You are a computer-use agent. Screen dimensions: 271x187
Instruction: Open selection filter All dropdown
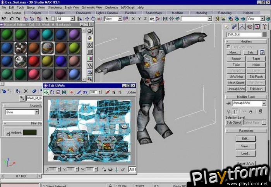(73, 19)
